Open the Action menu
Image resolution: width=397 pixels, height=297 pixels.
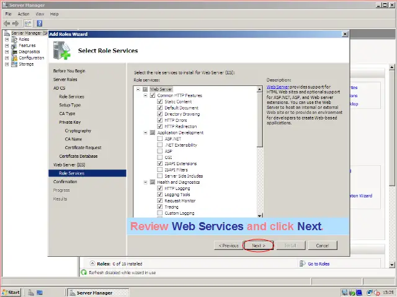pos(24,14)
